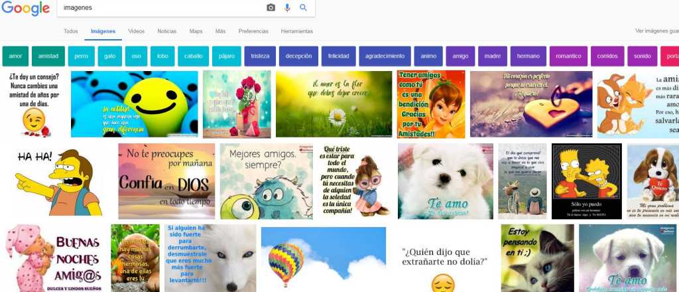The height and width of the screenshot is (292, 679).
Task: Open the 'Qué triste' chipmunk image
Action: [x=355, y=181]
